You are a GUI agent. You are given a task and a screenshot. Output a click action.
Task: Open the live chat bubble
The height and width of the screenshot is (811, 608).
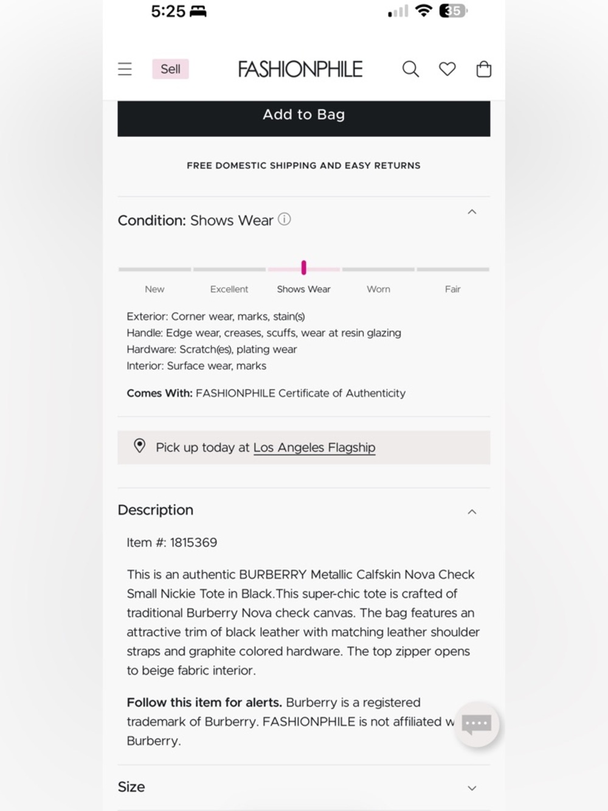click(477, 724)
